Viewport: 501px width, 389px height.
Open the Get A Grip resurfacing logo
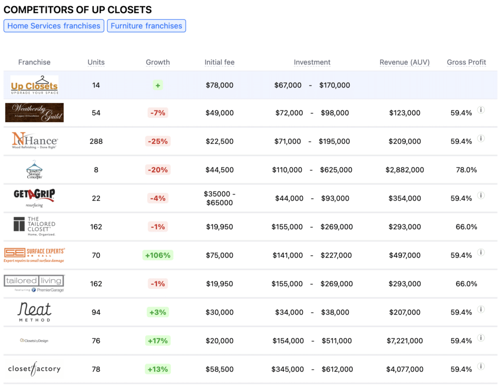(x=34, y=198)
